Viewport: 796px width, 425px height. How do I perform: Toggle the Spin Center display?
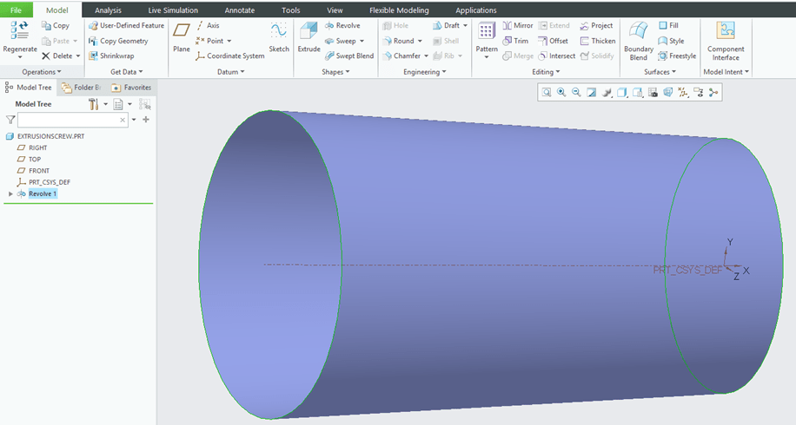[713, 92]
